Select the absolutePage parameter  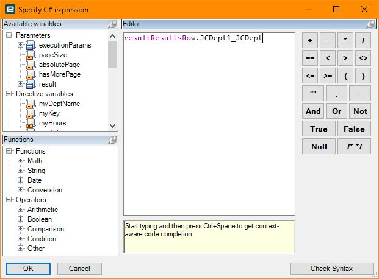59,65
